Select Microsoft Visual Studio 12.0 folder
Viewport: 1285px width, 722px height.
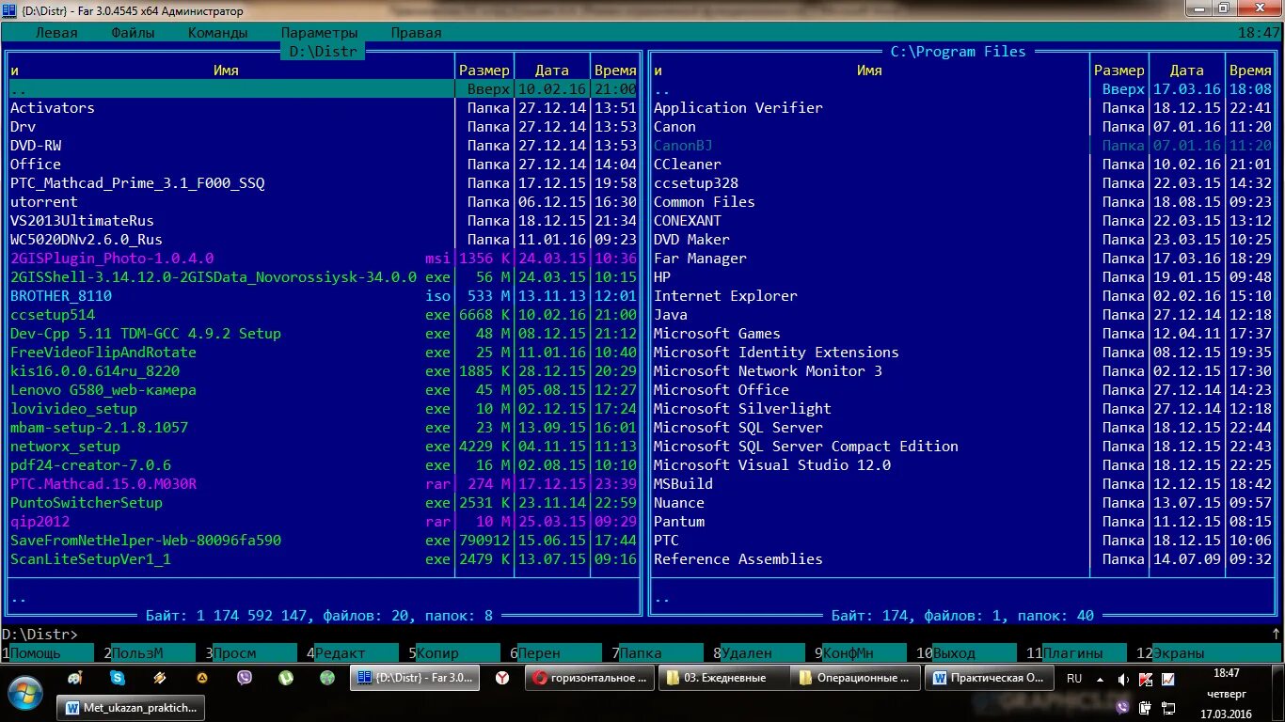click(x=772, y=465)
